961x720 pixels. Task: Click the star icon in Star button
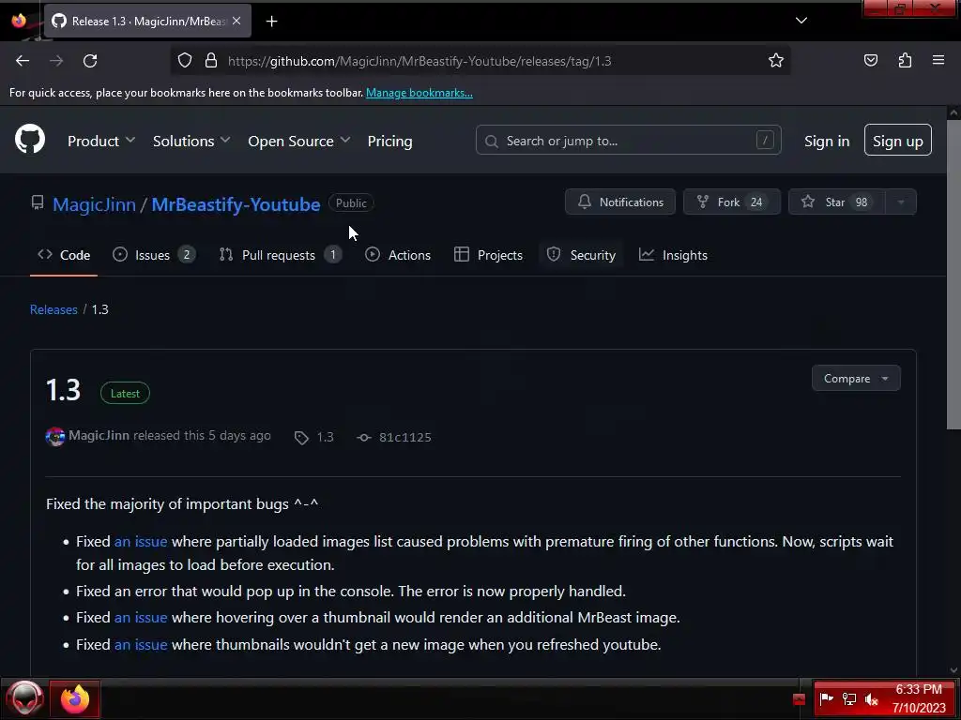tap(808, 202)
